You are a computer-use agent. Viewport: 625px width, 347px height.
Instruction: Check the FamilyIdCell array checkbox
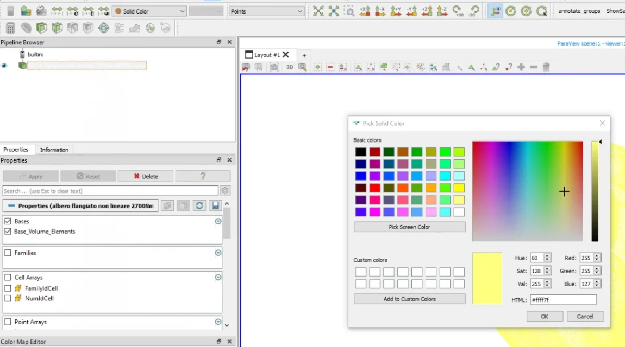click(x=8, y=288)
